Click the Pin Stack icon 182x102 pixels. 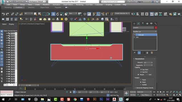click(x=135, y=53)
